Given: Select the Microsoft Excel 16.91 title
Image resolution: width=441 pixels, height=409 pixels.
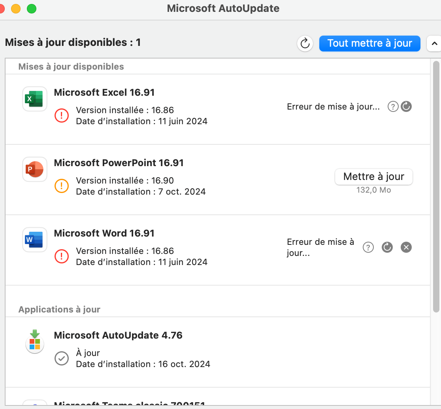Looking at the screenshot, I should click(104, 92).
